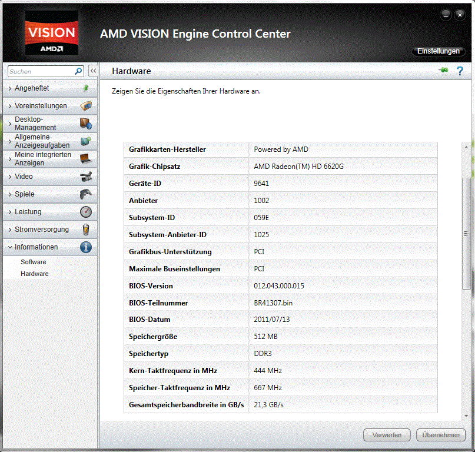Click the green pin icon next to Angeheftet
Image resolution: width=475 pixels, height=452 pixels.
[86, 88]
